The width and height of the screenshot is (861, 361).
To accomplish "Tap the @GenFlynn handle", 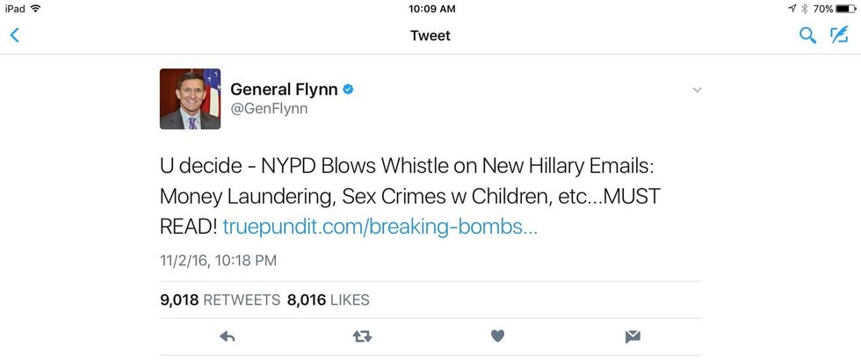I will [269, 109].
